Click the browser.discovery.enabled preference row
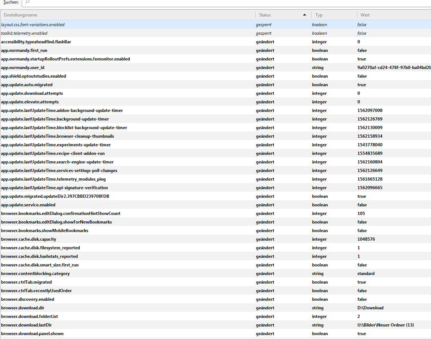The height and width of the screenshot is (339, 431). click(27, 299)
